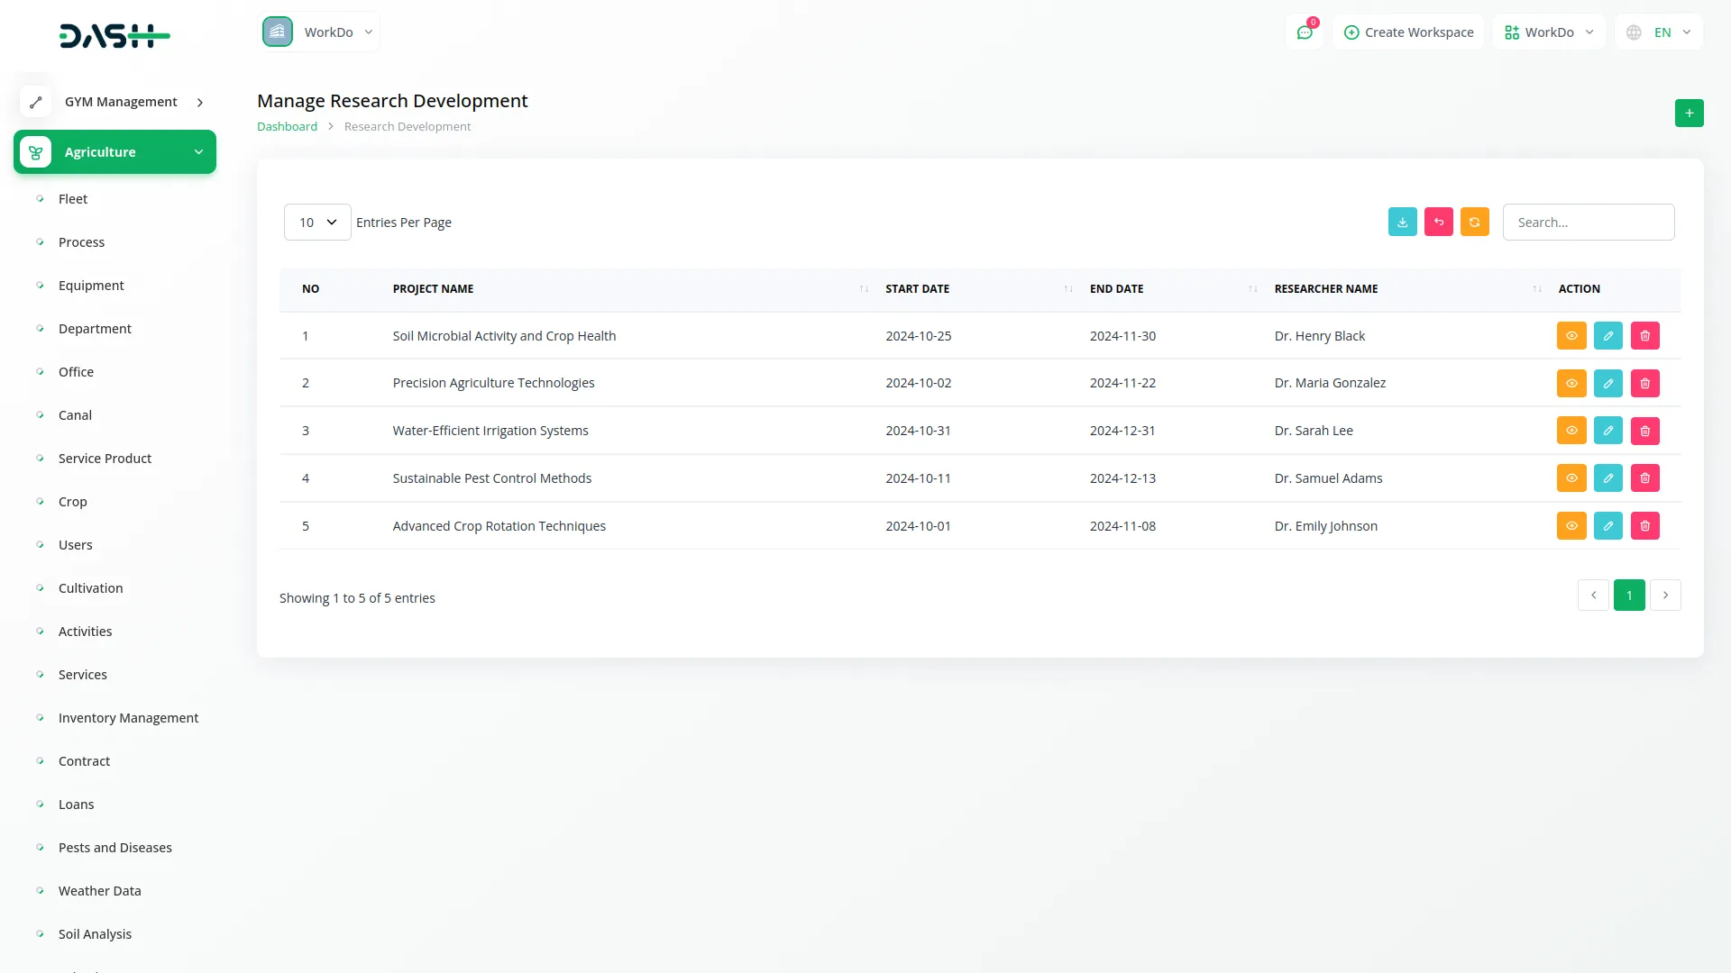Click the blue download export icon

[1402, 222]
